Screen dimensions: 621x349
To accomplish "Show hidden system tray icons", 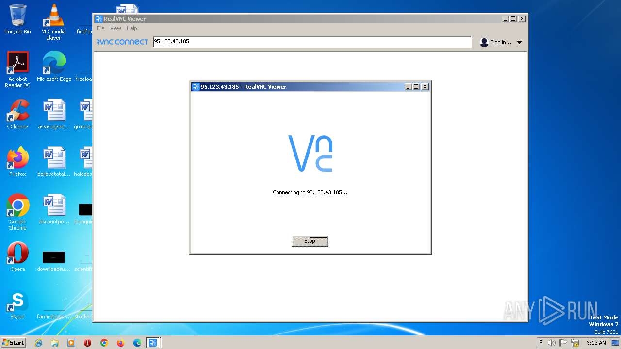I will coord(541,343).
